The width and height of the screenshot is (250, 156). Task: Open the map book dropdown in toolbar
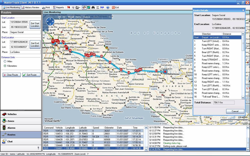78,8
